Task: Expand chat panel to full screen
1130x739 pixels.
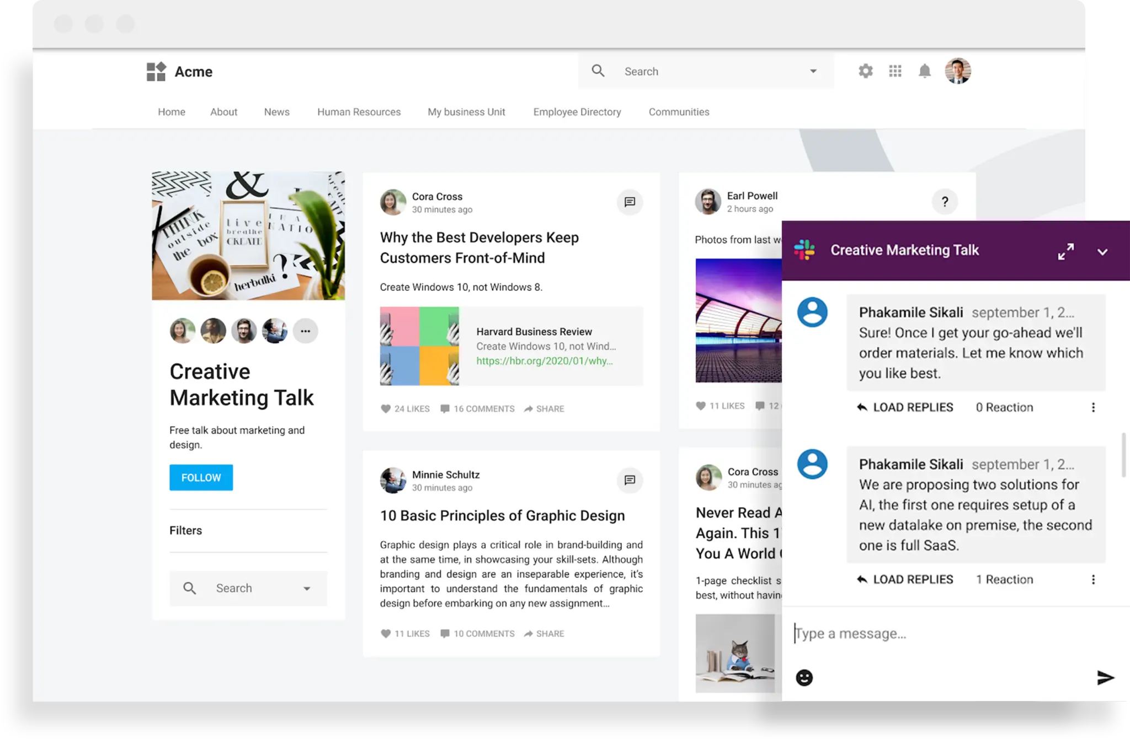Action: [x=1066, y=251]
